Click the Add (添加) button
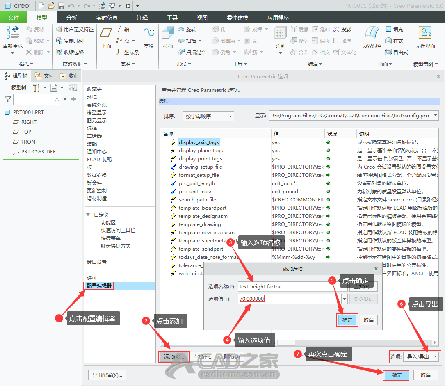Screen dimensions: 445x386 [x=174, y=357]
